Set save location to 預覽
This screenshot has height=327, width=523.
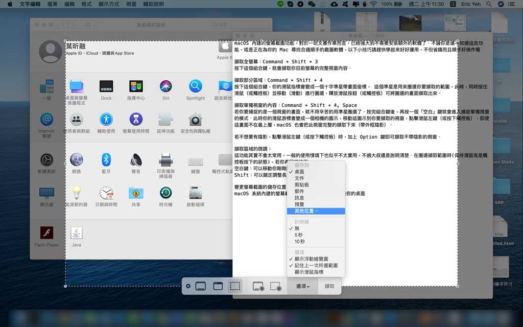(x=316, y=204)
